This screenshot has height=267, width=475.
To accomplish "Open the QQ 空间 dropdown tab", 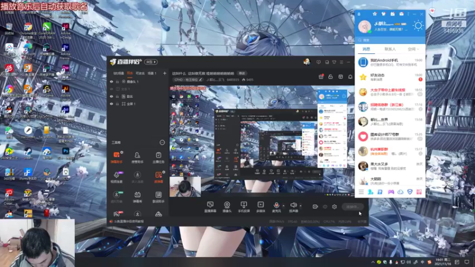I will pos(413,49).
